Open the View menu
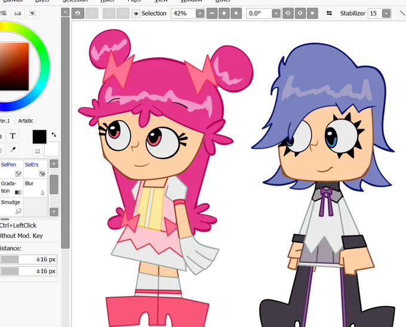Image resolution: width=406 pixels, height=327 pixels. (161, 1)
